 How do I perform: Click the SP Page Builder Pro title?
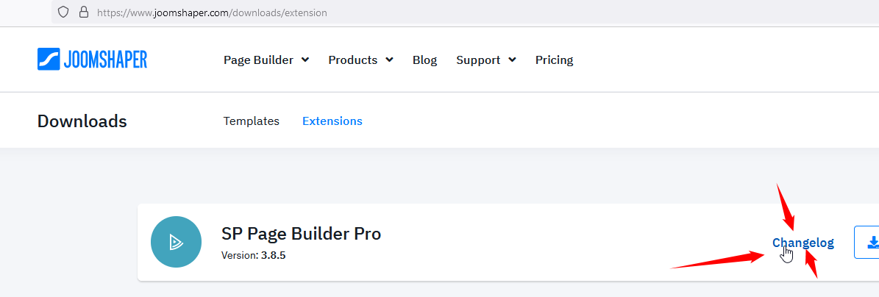(x=302, y=234)
